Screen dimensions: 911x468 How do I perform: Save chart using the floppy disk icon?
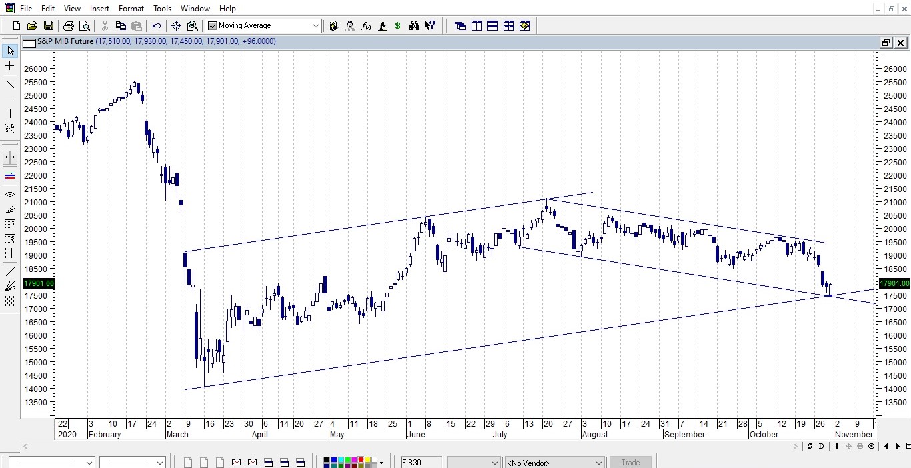[x=48, y=25]
